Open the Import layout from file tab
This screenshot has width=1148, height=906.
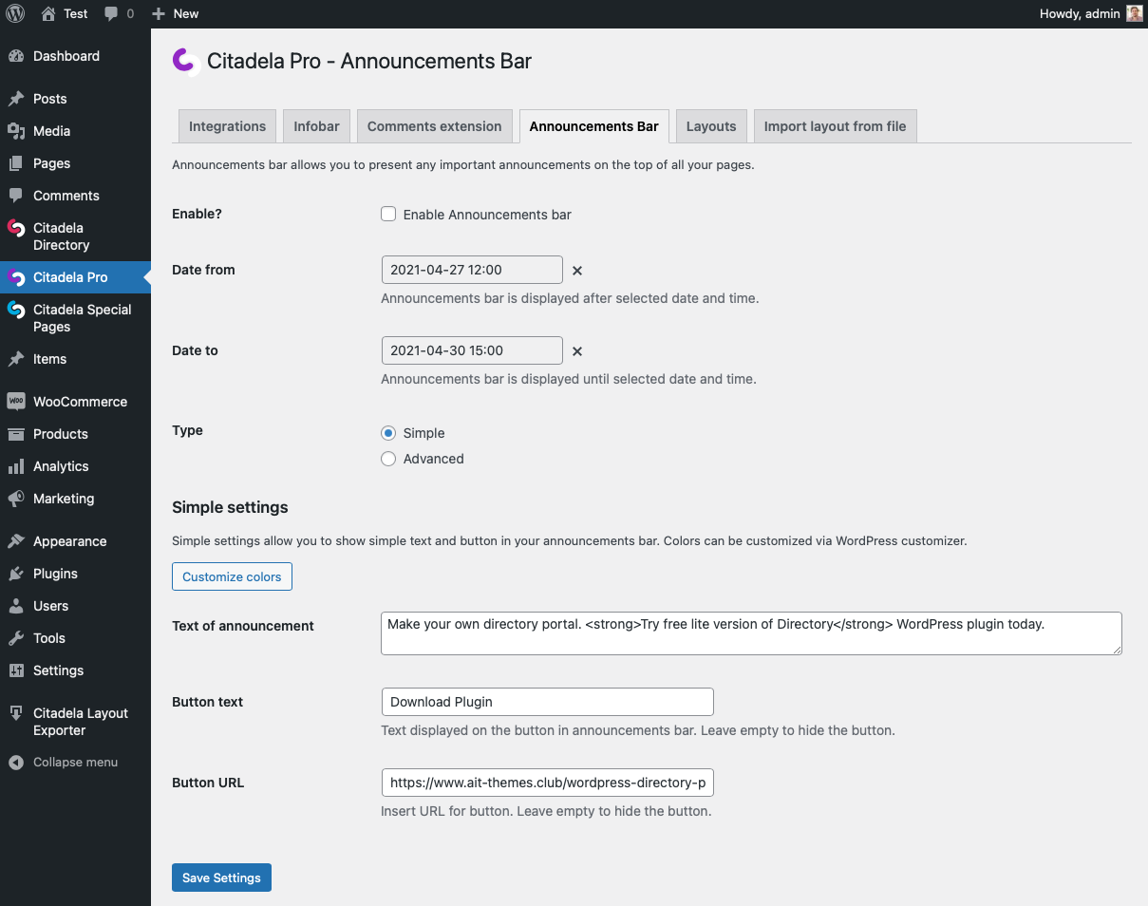(x=835, y=126)
